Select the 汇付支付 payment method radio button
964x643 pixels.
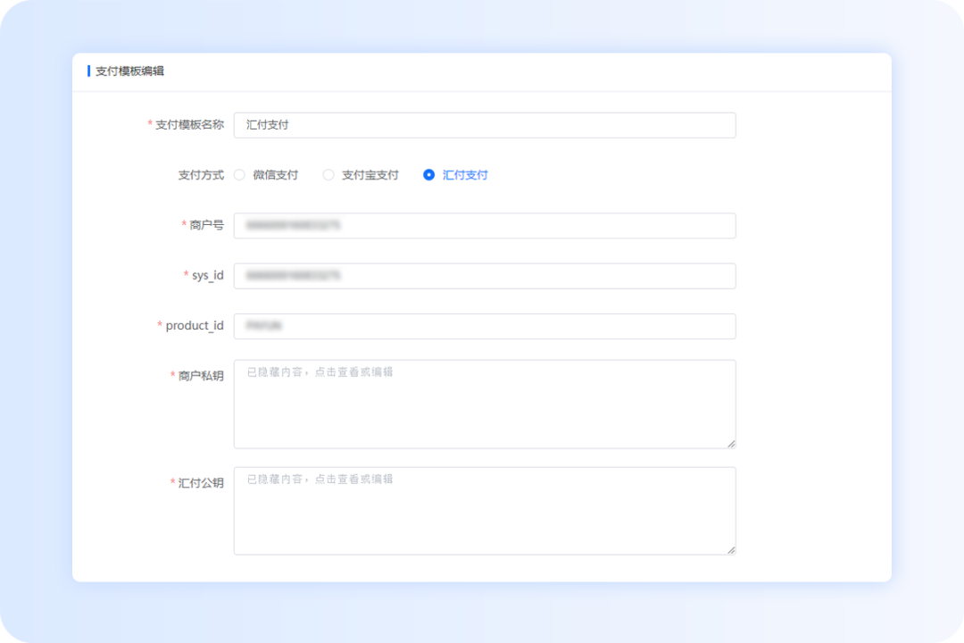pos(428,175)
